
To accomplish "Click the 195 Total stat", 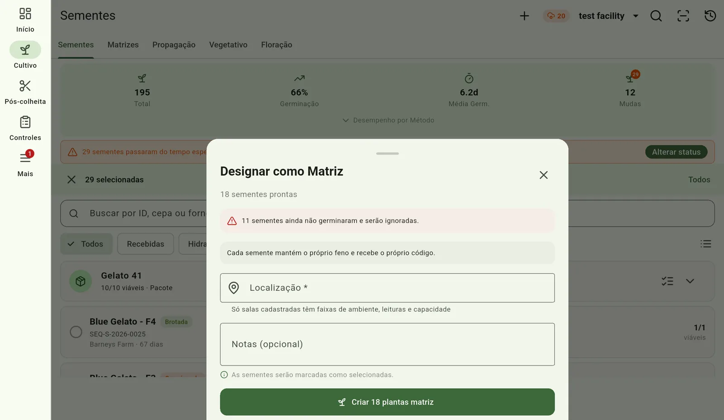I will tap(142, 92).
